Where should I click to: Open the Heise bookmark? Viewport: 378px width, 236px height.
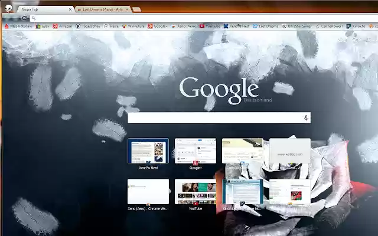tap(111, 26)
